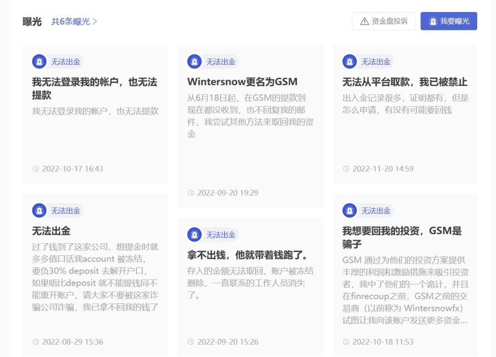Click description GSM 通过为他们的投资方案
Image resolution: width=496 pixels, height=357 pixels.
point(406,290)
